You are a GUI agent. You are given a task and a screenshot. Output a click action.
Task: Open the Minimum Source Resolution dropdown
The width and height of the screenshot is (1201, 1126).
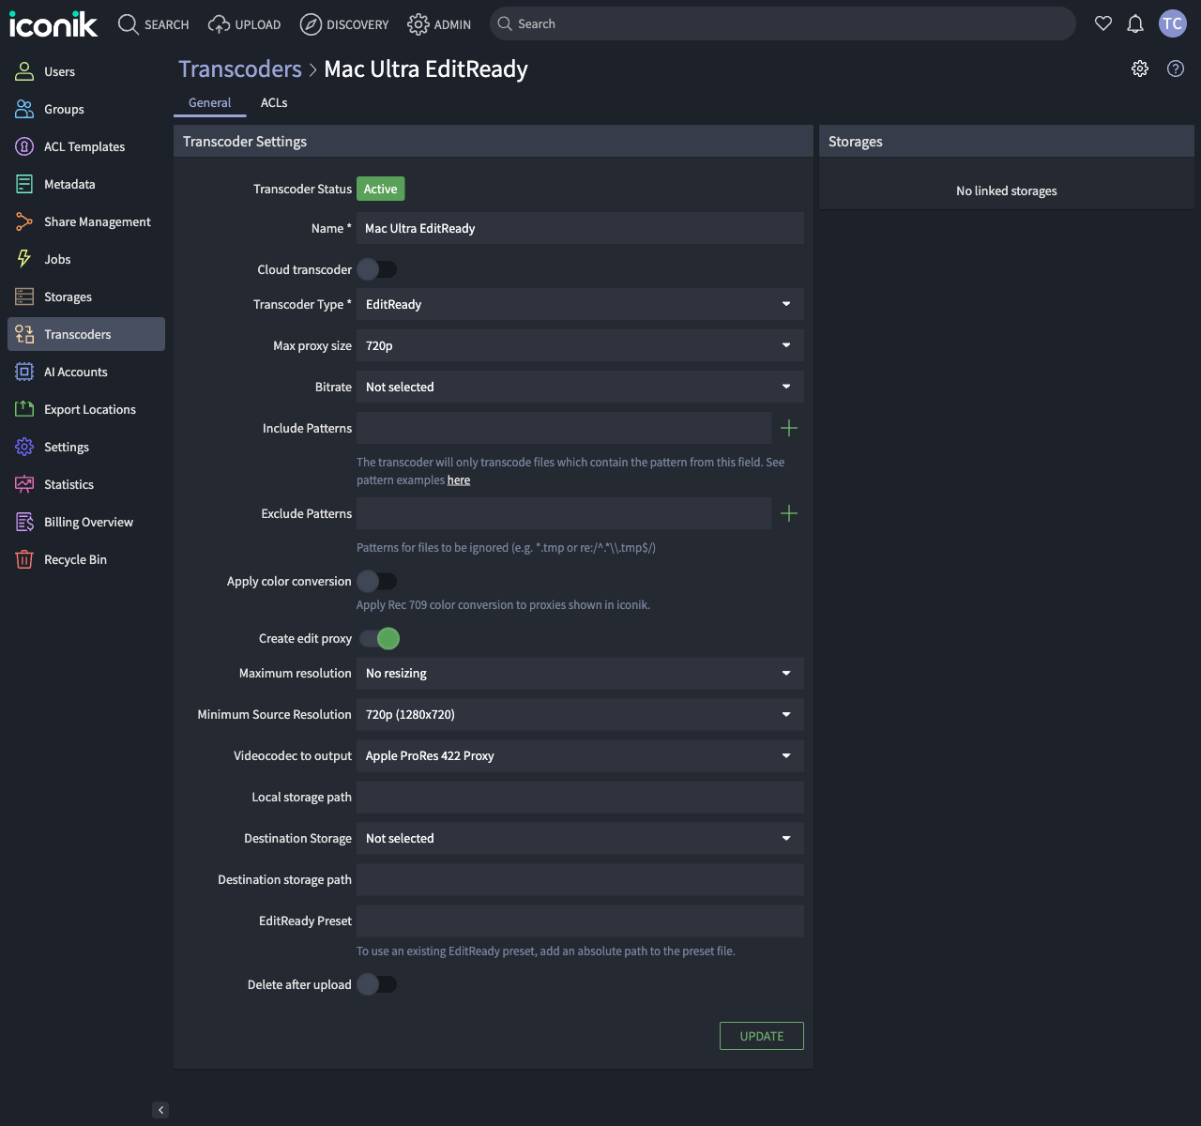tap(580, 714)
